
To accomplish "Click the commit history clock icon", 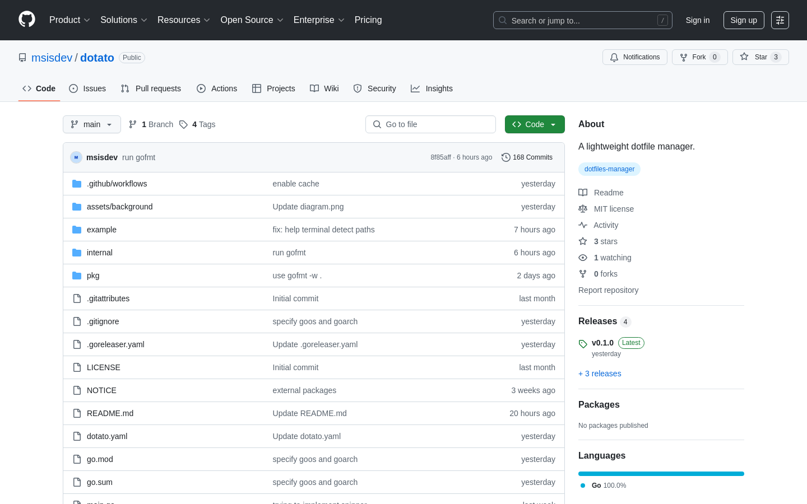I will pos(506,157).
